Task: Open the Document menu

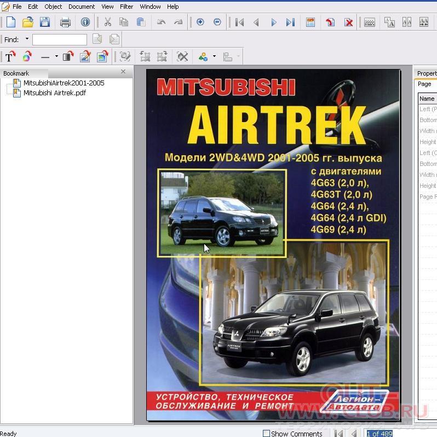Action: pyautogui.click(x=82, y=7)
